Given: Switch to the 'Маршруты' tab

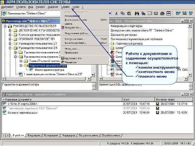Looking at the screenshot, I should tap(69, 135).
